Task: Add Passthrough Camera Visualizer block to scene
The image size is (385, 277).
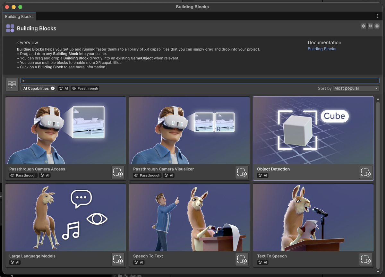Action: click(x=242, y=172)
